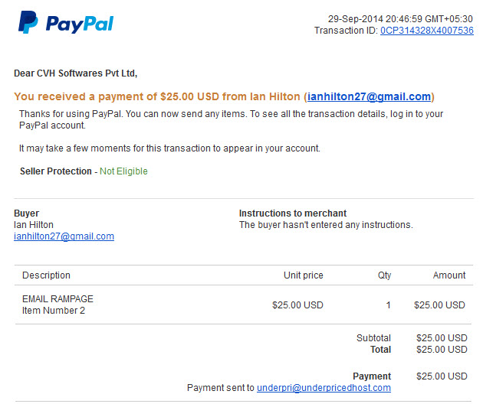483x417 pixels.
Task: Click ianhilton27@gmail.com link in orange headline
Action: (369, 96)
